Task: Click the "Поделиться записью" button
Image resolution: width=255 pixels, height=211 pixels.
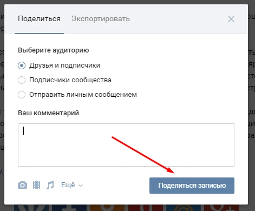Action: pos(192,186)
